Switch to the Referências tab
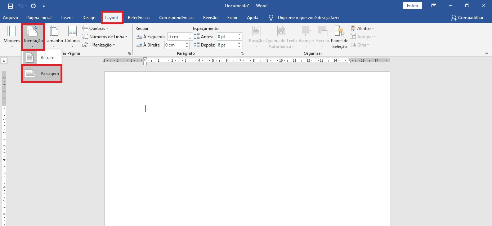492x226 pixels. point(139,18)
